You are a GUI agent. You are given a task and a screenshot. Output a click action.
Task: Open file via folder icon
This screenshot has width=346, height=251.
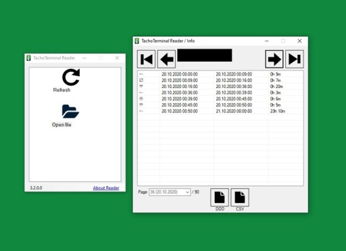[x=70, y=111]
